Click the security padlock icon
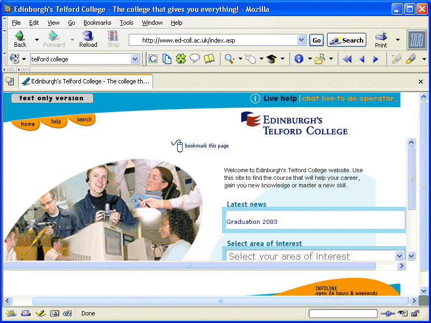Viewport: 431px width, 323px height. (415, 313)
